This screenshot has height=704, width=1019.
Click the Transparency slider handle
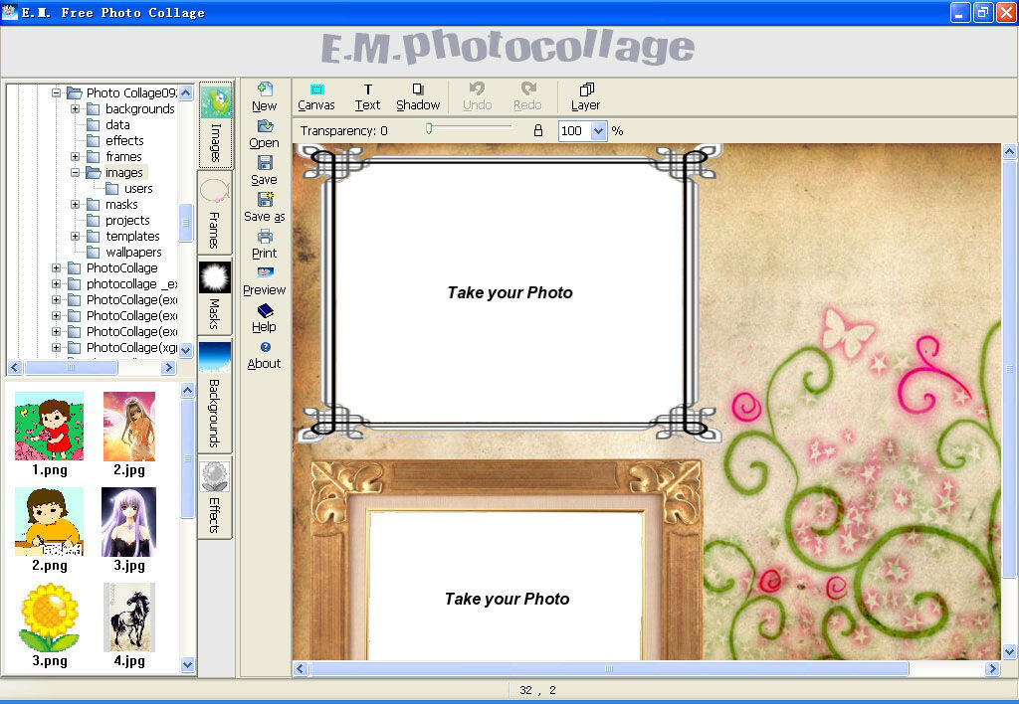point(429,129)
